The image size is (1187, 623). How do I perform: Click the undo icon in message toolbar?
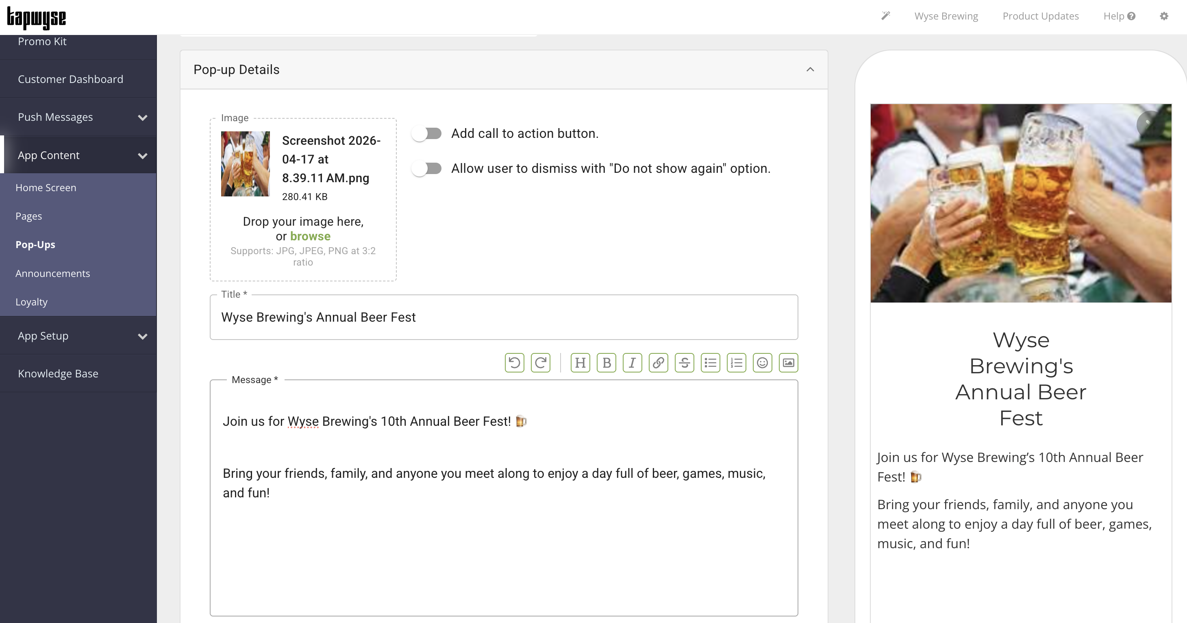pyautogui.click(x=514, y=363)
